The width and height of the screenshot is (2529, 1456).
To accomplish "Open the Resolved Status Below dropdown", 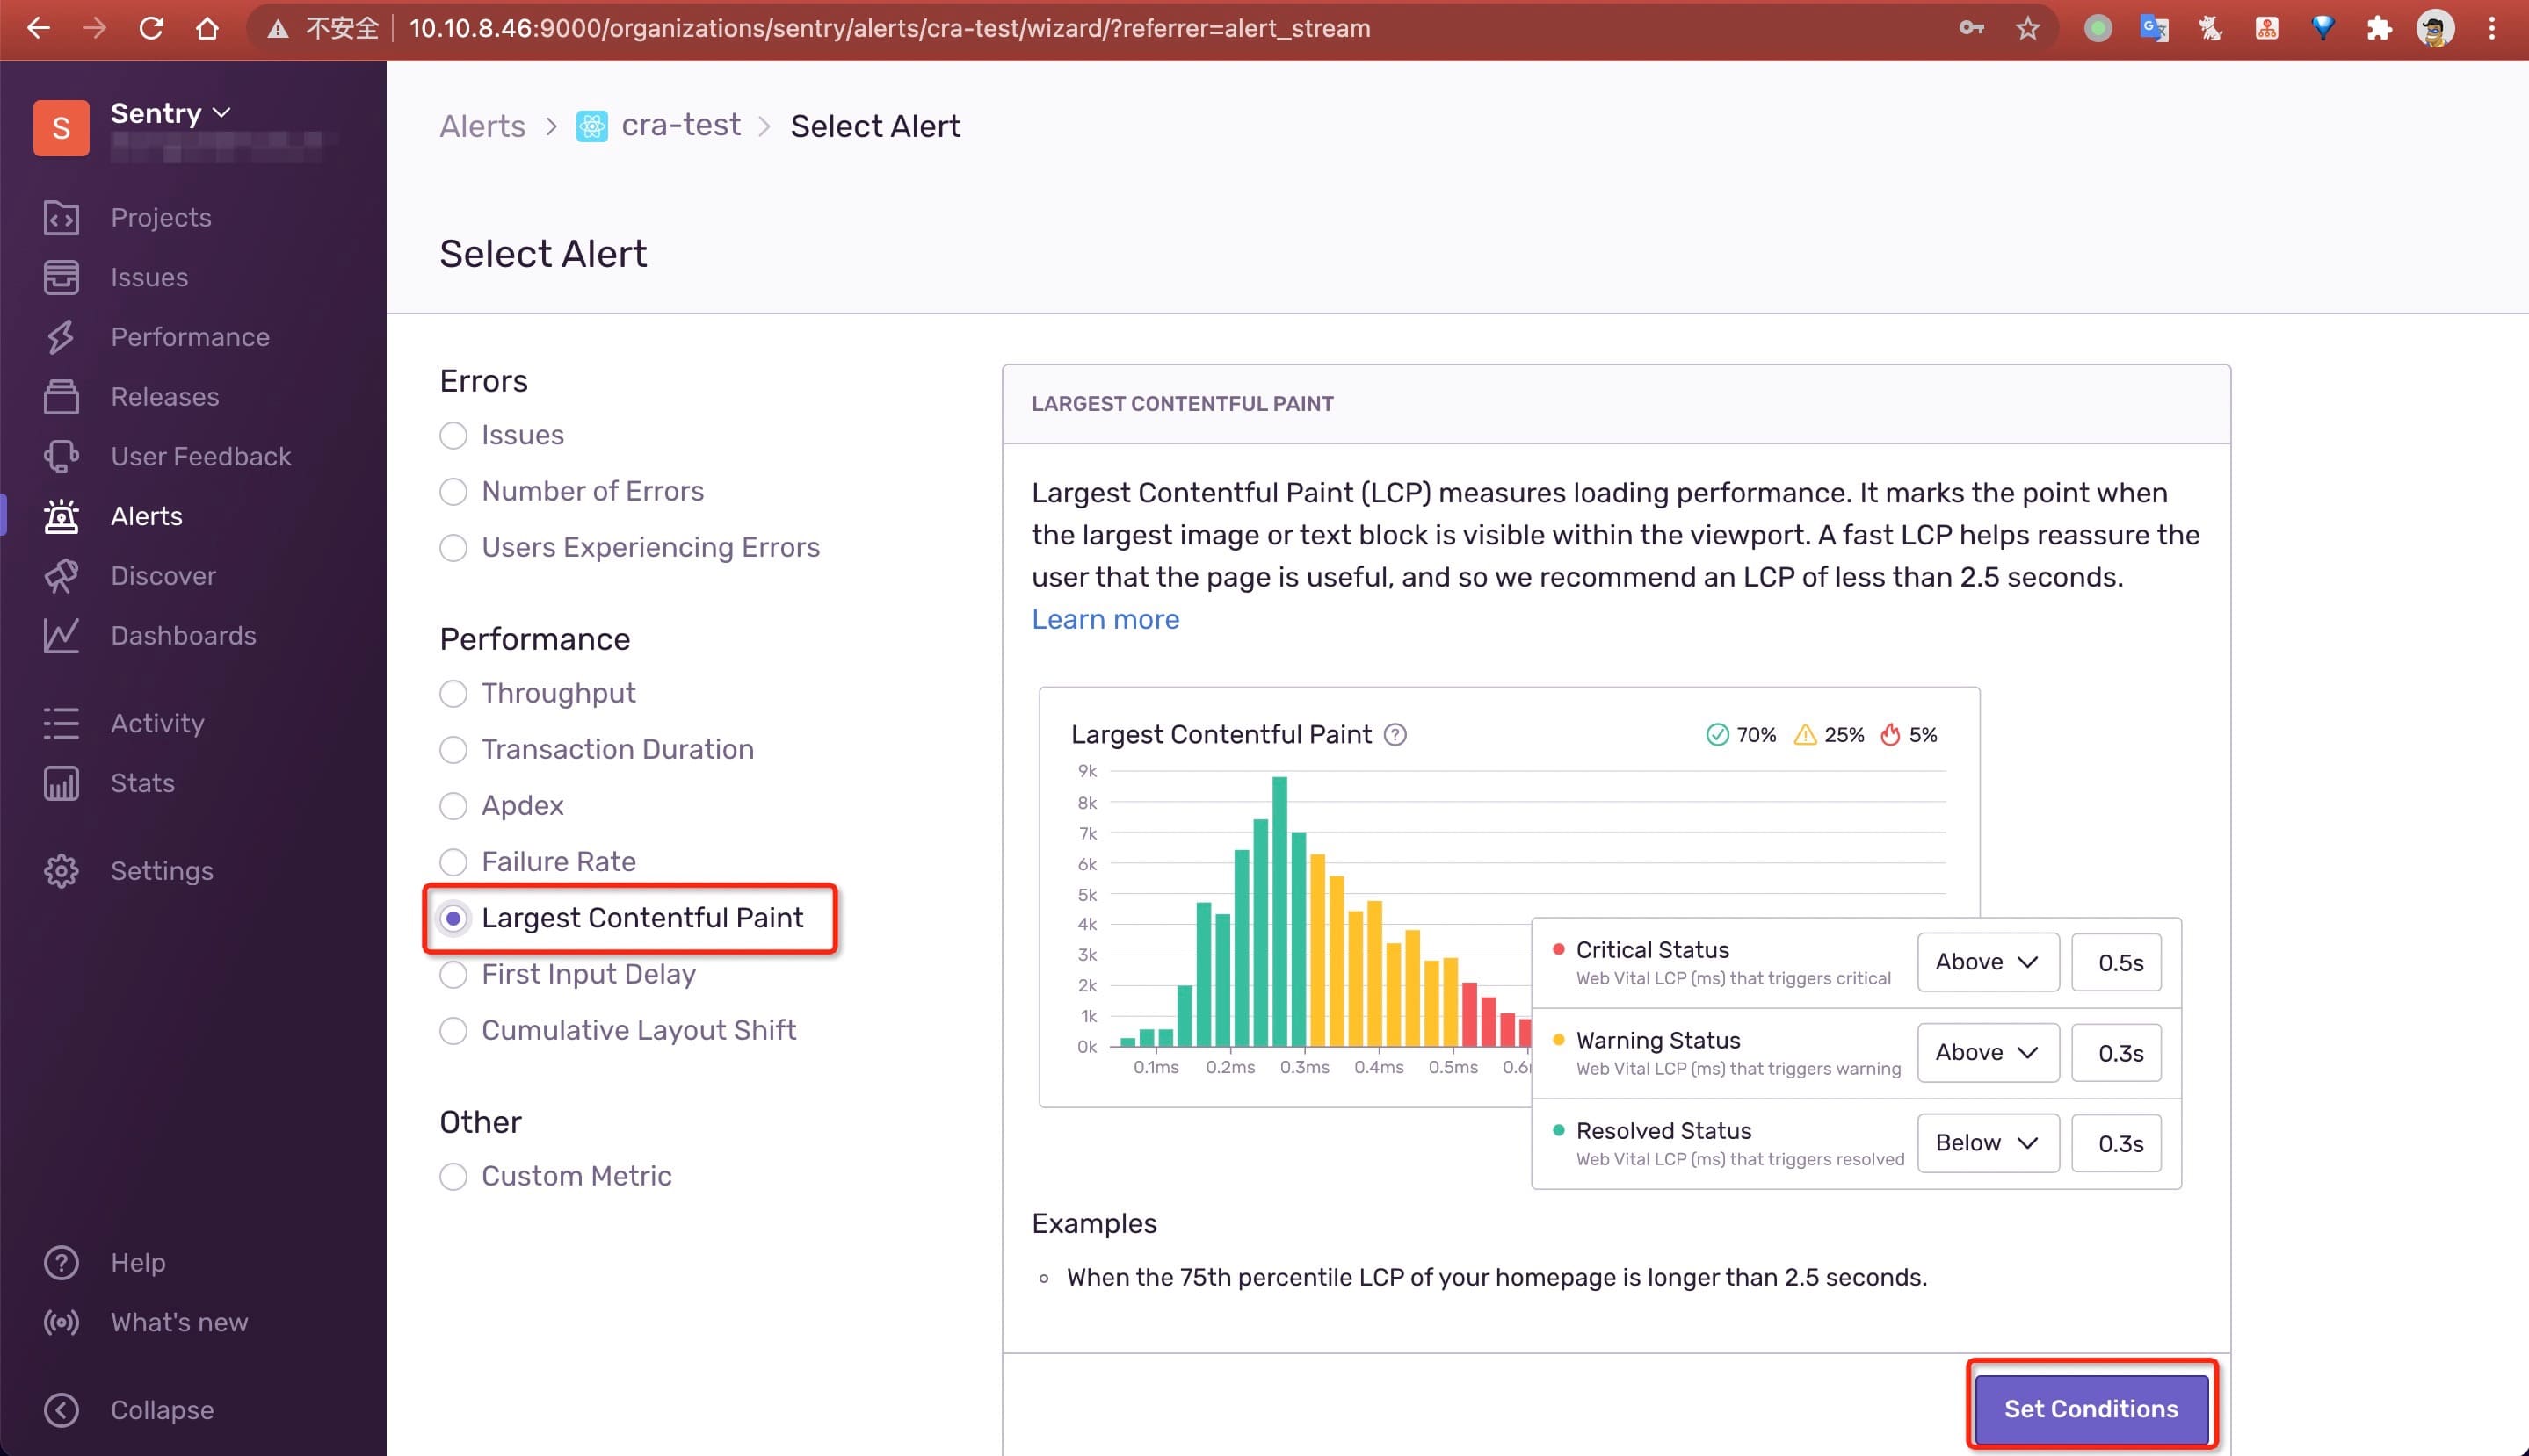I will pyautogui.click(x=1987, y=1143).
